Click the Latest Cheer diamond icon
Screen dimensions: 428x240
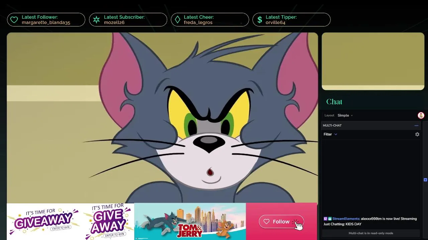[x=178, y=20]
